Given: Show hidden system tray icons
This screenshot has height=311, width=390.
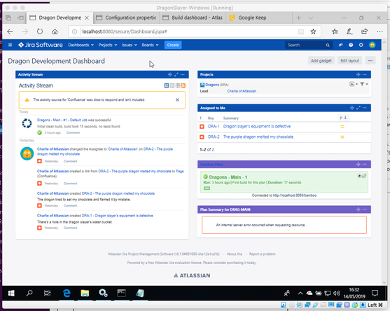Looking at the screenshot, I should [300, 293].
